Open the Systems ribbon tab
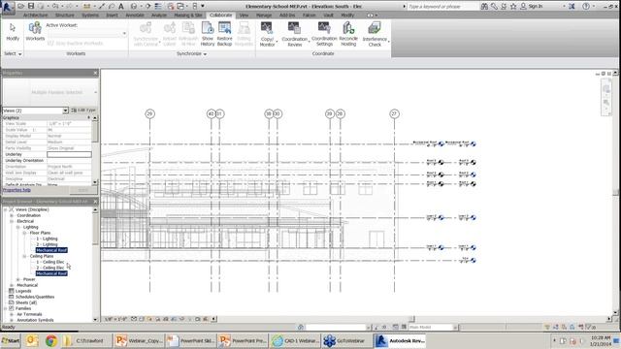The image size is (621, 349). click(x=90, y=16)
